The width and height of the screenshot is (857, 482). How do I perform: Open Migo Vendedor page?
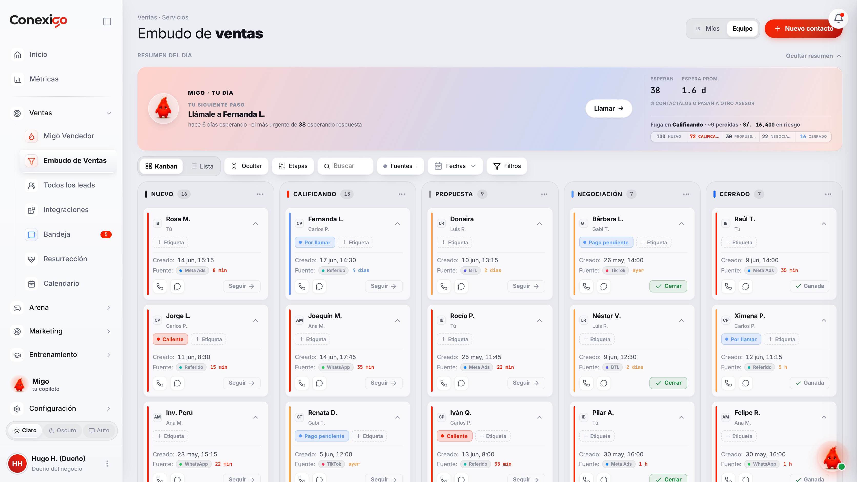point(68,136)
